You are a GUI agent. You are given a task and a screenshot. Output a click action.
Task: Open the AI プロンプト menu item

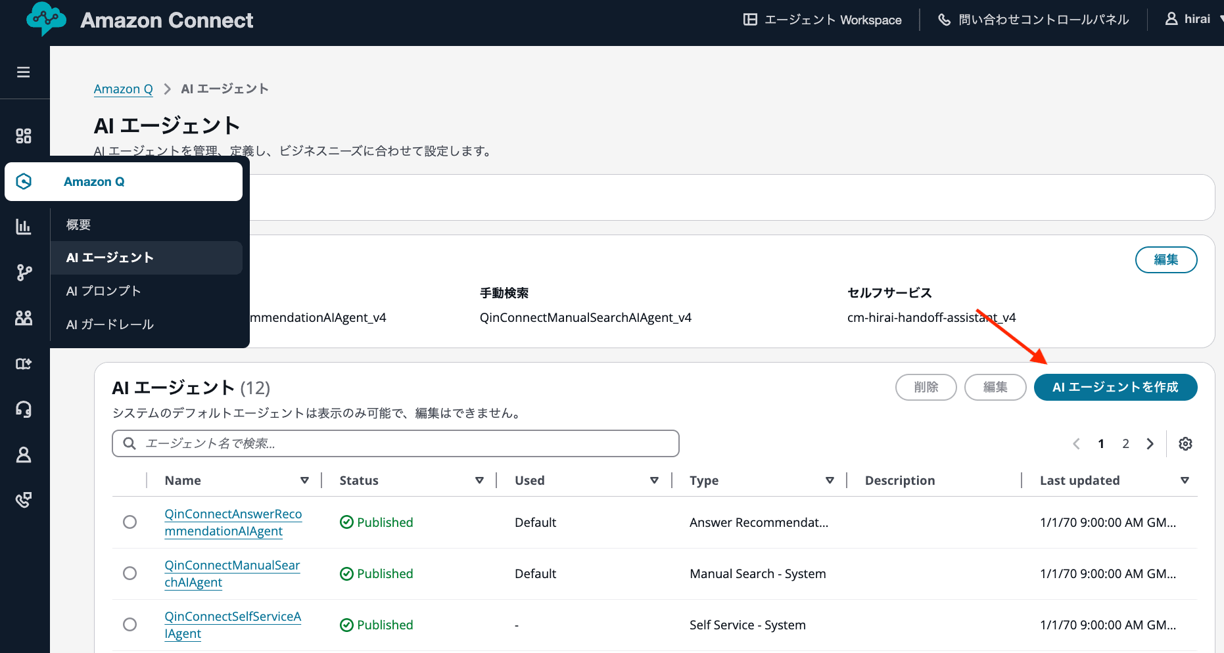pyautogui.click(x=147, y=291)
